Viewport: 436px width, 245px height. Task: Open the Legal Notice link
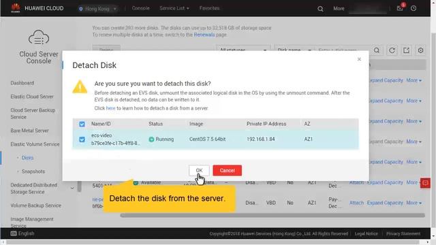(367, 233)
